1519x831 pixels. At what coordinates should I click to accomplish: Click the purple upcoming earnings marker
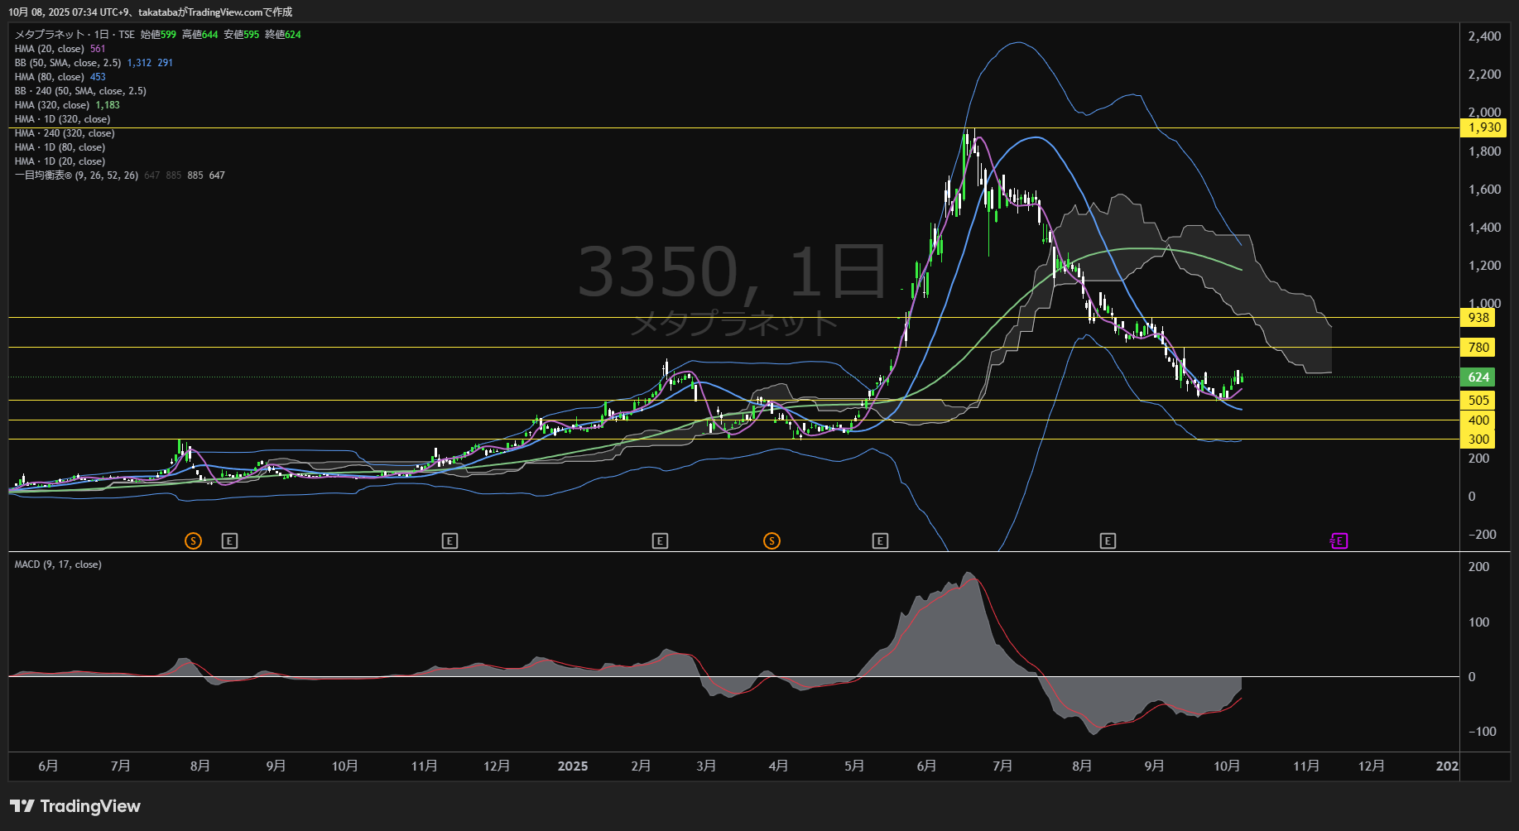click(x=1339, y=541)
